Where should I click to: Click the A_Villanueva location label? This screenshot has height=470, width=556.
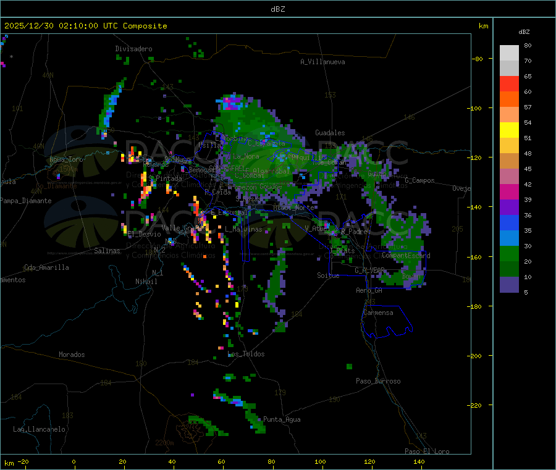point(322,62)
